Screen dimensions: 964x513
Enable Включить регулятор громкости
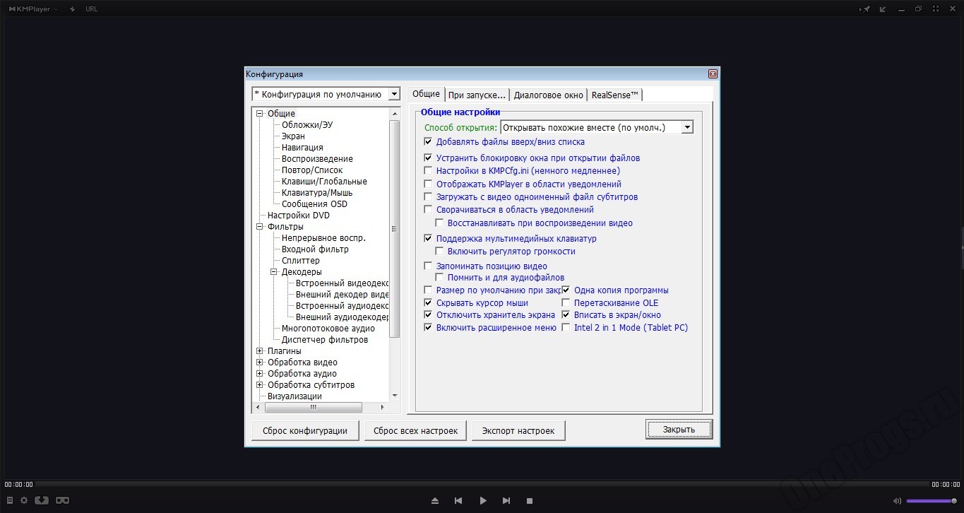(x=439, y=252)
